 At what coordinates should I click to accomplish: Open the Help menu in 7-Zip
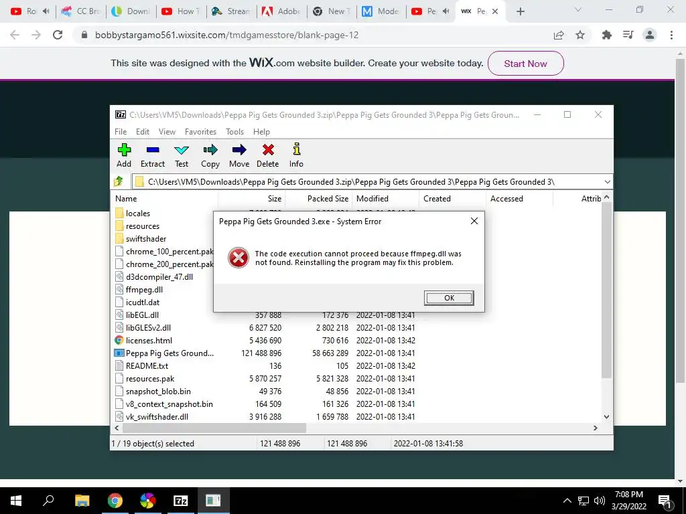click(x=261, y=132)
